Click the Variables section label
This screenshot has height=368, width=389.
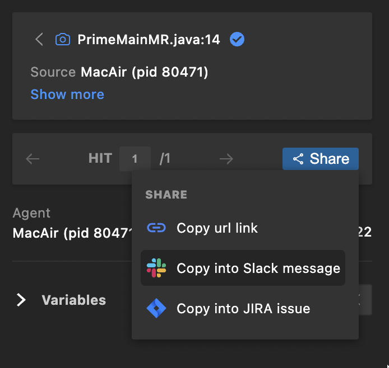[73, 300]
